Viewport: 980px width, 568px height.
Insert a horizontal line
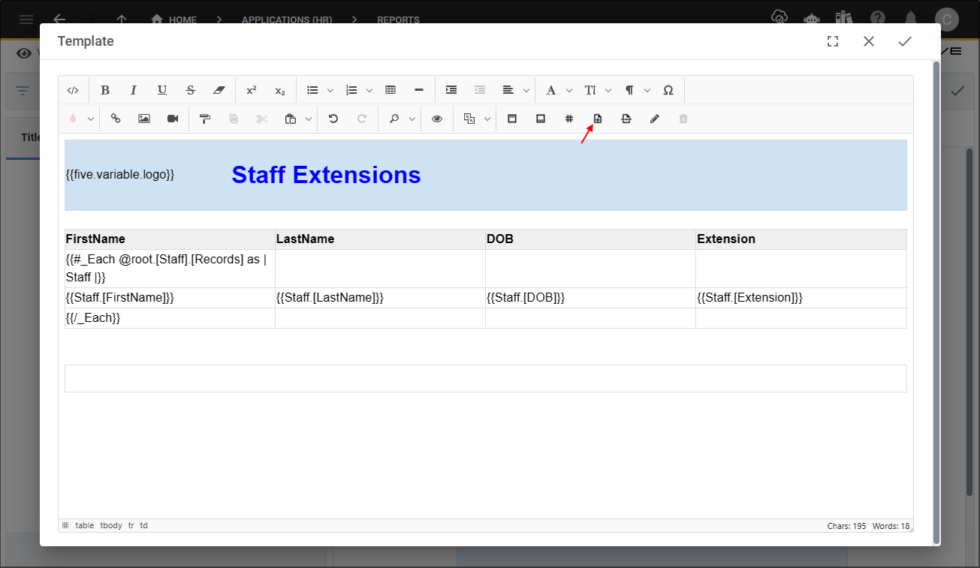click(x=418, y=90)
